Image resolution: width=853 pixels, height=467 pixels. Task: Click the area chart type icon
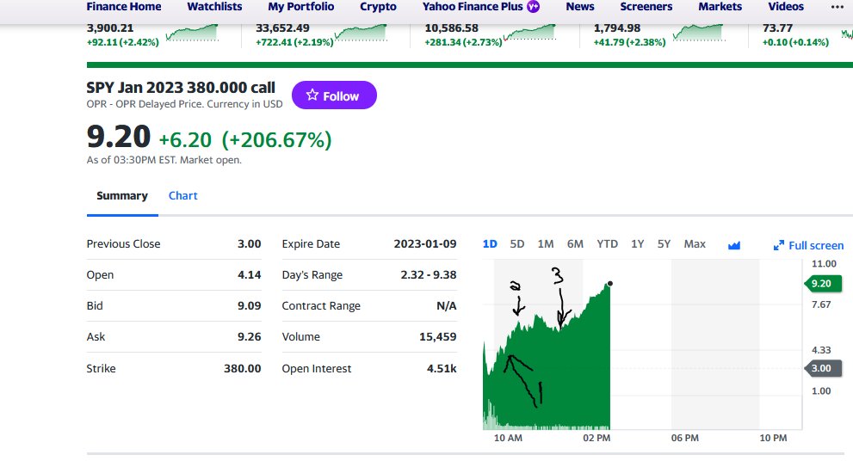[x=734, y=245]
